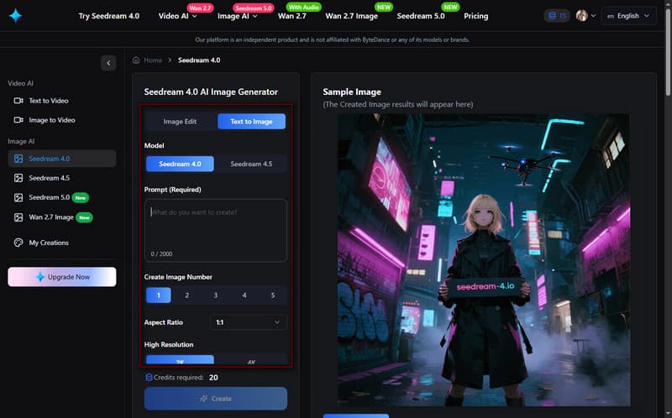Image resolution: width=672 pixels, height=418 pixels.
Task: Click the credits coin icon in header
Action: pyautogui.click(x=553, y=16)
